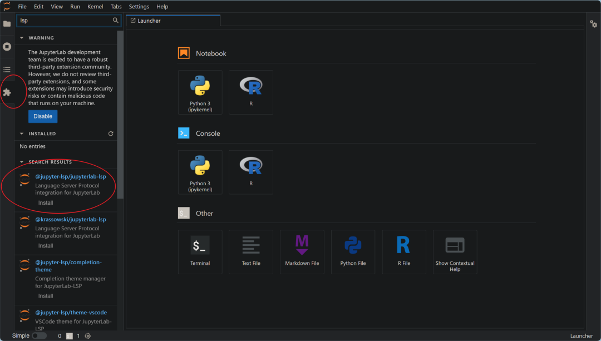Open the Kernel menu
Viewport: 601px width, 341px height.
95,7
